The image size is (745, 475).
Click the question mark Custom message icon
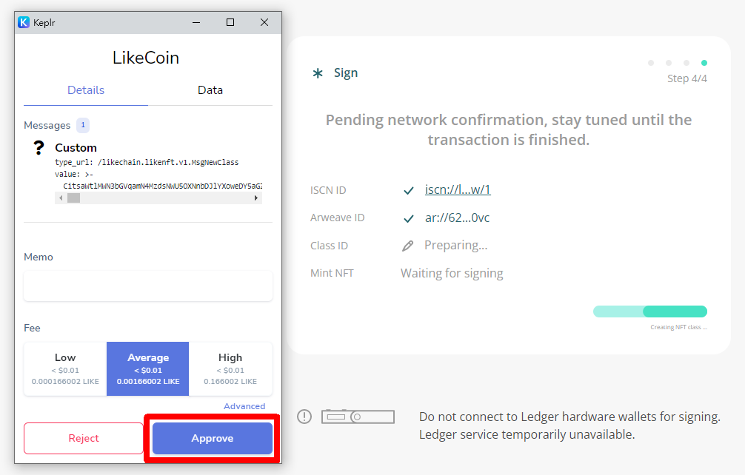(39, 147)
